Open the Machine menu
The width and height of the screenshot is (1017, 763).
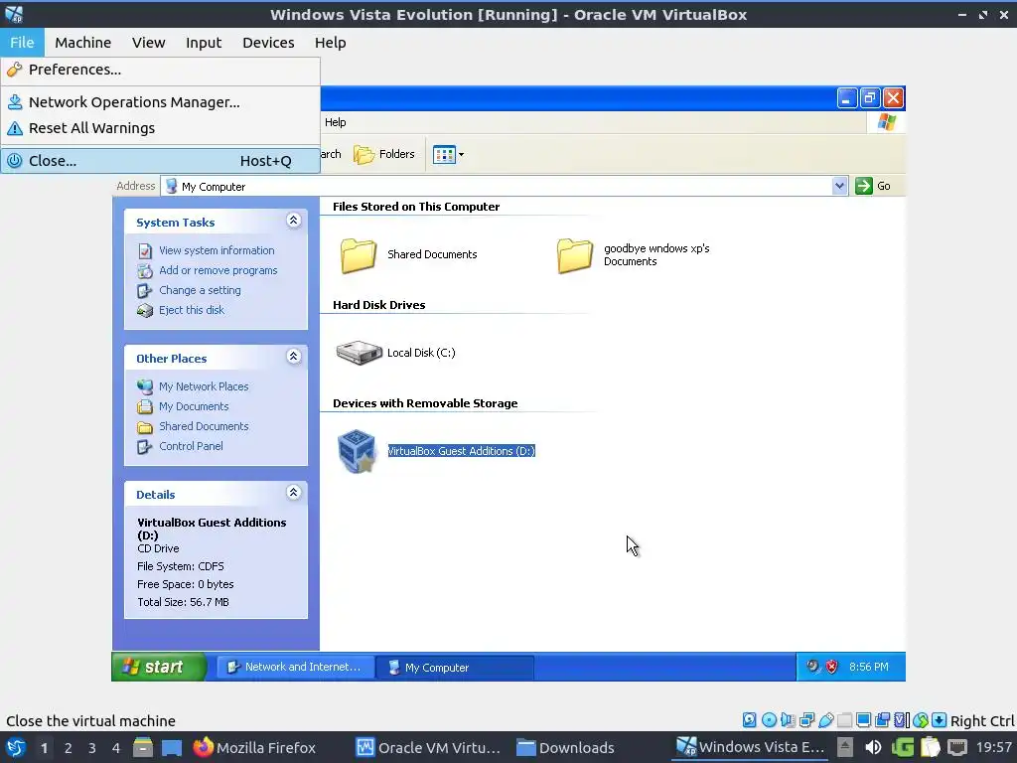(82, 42)
